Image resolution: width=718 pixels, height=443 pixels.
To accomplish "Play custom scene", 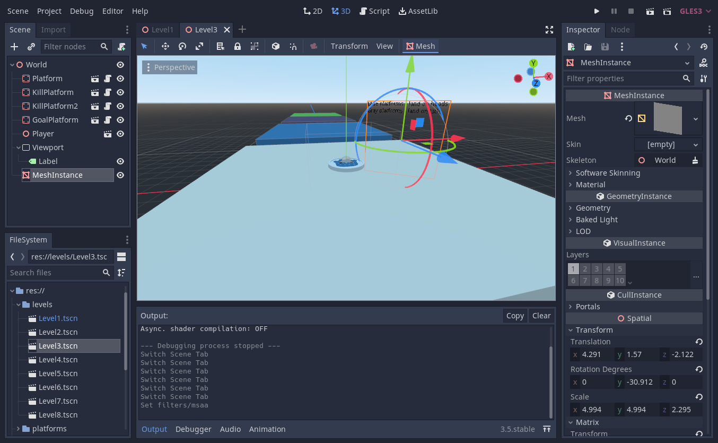I will click(667, 11).
